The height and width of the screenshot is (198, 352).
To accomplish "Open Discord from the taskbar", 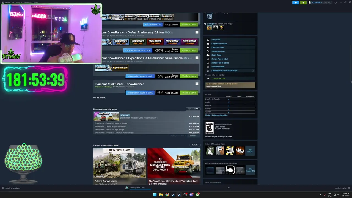I will pos(191,195).
